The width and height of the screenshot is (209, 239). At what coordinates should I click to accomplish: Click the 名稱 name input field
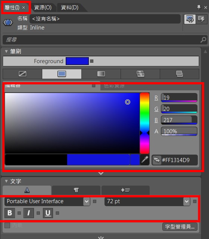point(105,19)
